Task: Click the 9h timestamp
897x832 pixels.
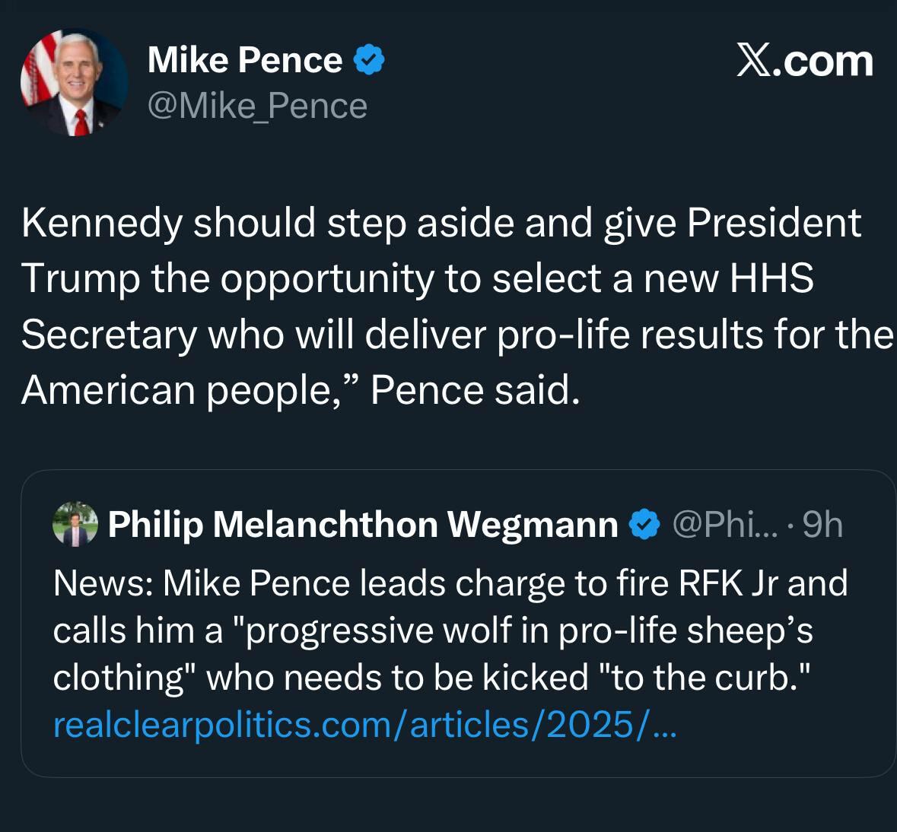Action: pyautogui.click(x=822, y=524)
